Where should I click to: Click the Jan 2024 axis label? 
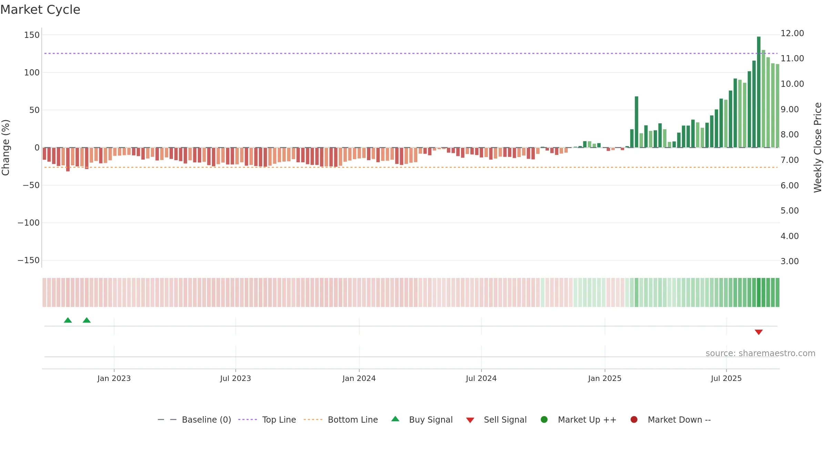(x=359, y=379)
